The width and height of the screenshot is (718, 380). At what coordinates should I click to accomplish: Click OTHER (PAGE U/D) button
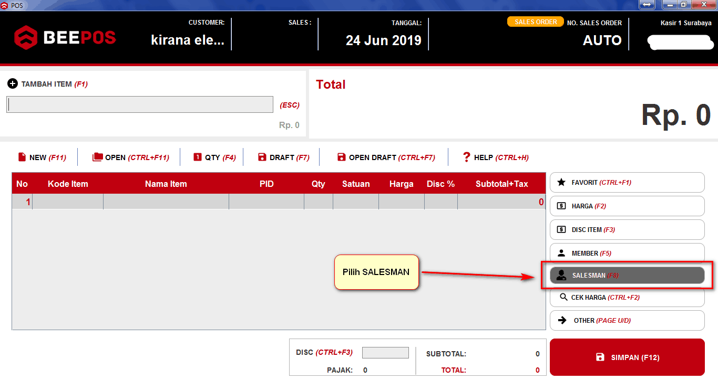627,320
